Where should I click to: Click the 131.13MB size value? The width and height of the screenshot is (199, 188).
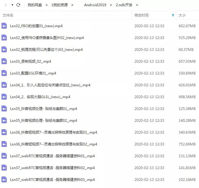(x=187, y=156)
